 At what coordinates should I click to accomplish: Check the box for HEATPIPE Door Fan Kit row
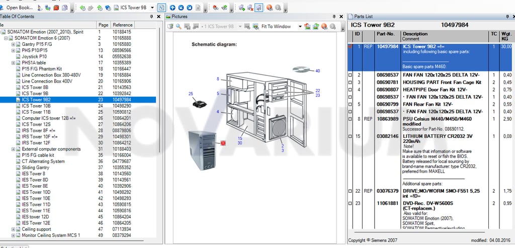pyautogui.click(x=350, y=90)
